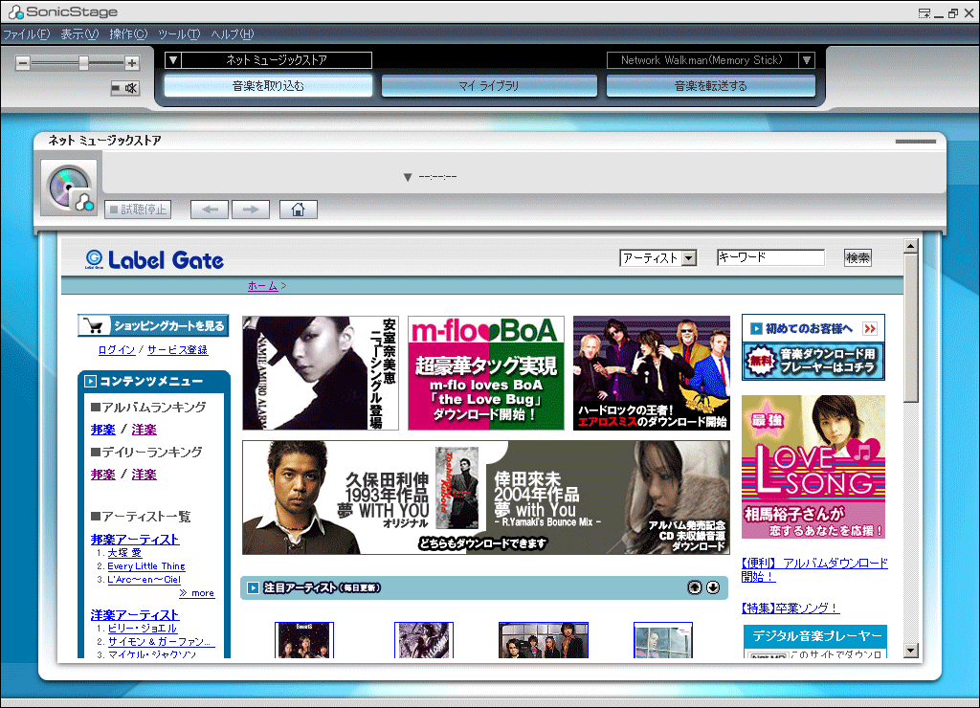Toggle the mute speaker button

[x=125, y=88]
